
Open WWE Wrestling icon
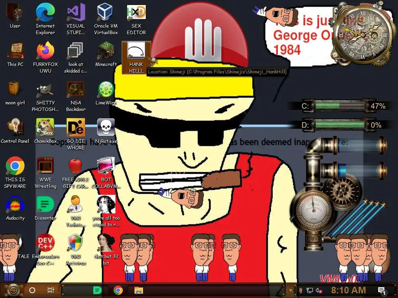click(x=45, y=173)
